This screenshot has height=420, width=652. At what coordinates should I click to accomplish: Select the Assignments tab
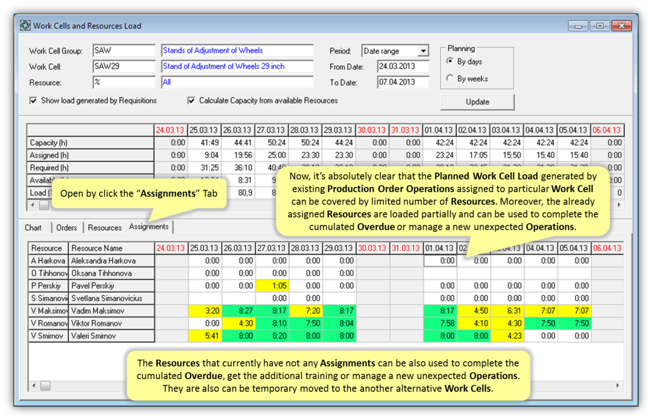click(x=148, y=227)
